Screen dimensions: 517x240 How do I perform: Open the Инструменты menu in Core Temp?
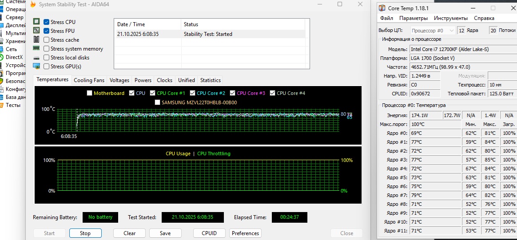(x=451, y=18)
